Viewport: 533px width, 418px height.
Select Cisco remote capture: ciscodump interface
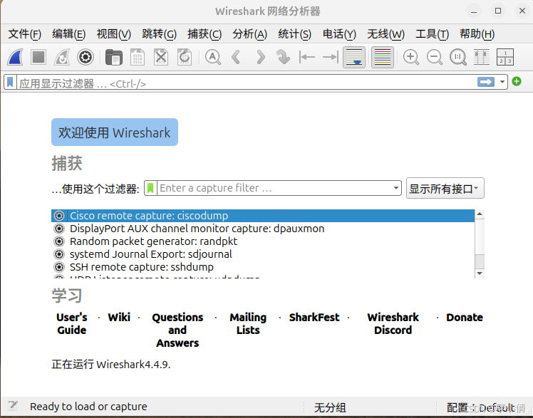pyautogui.click(x=263, y=216)
